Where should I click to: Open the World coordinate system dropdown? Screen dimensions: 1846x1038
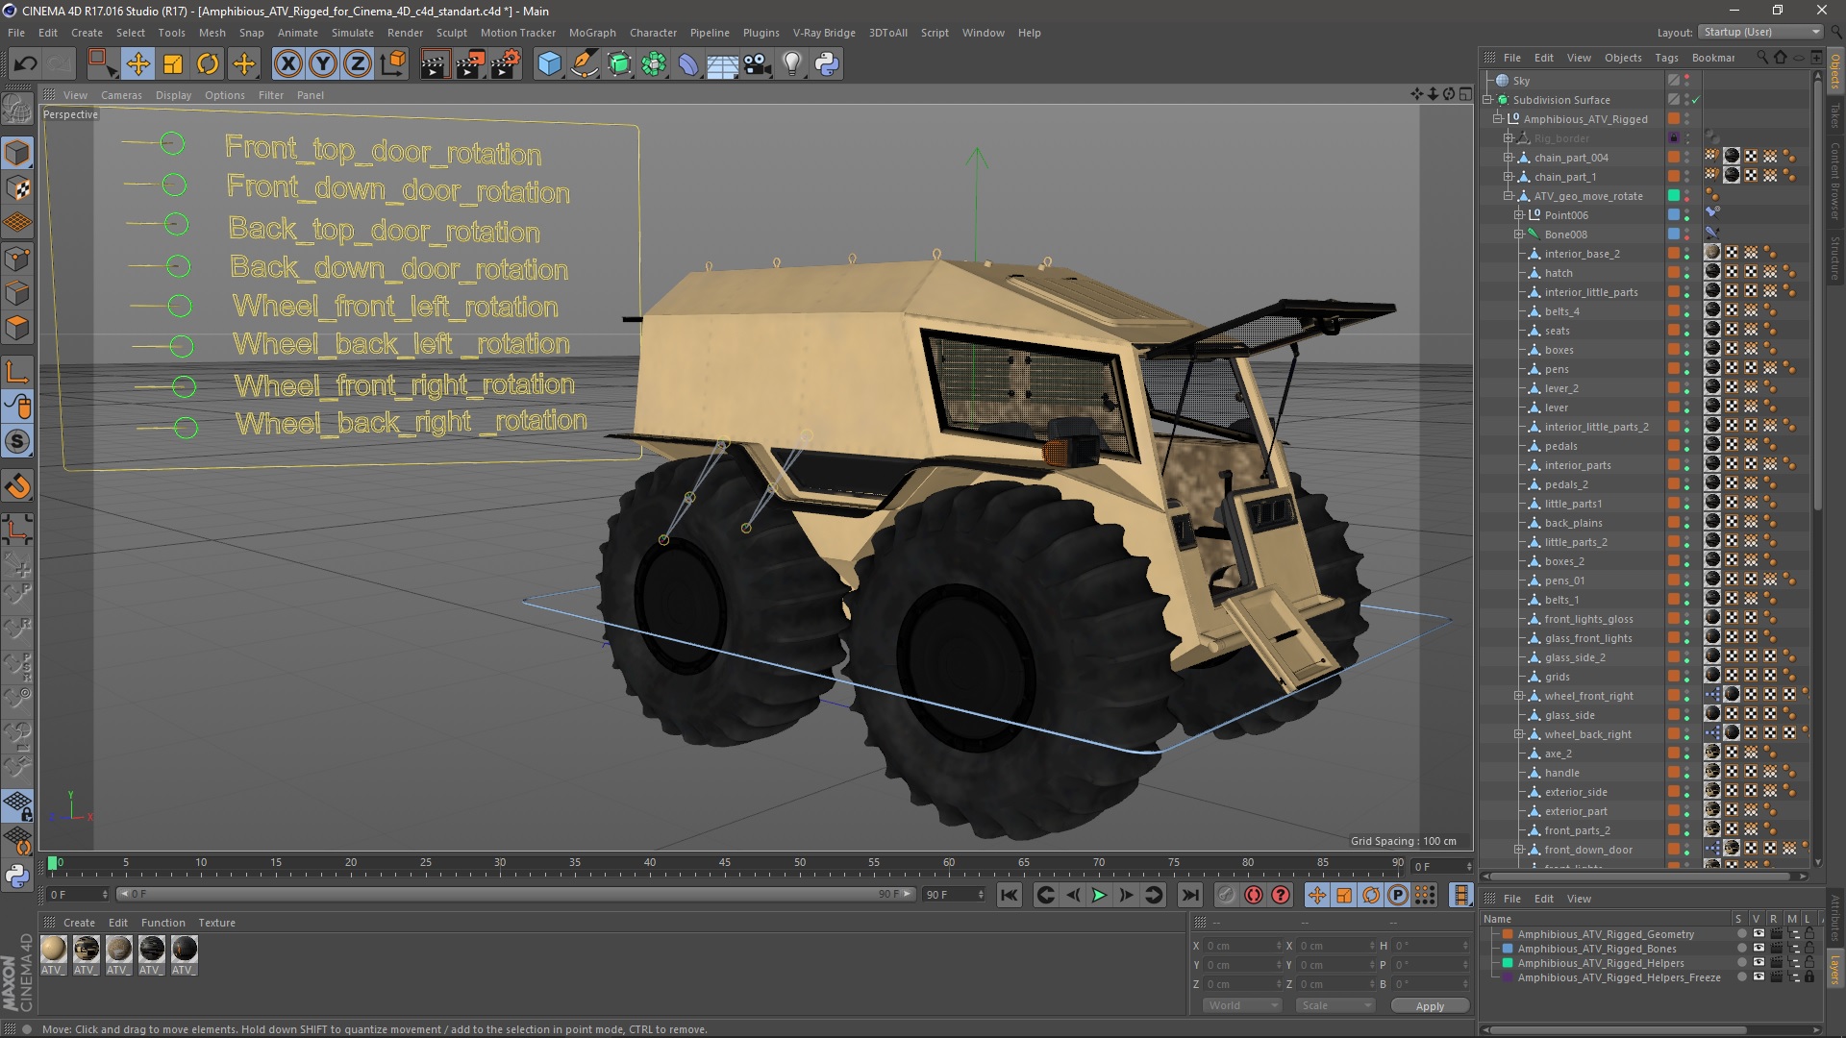pos(1242,1005)
